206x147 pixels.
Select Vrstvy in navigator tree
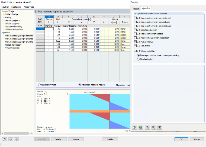8,17
